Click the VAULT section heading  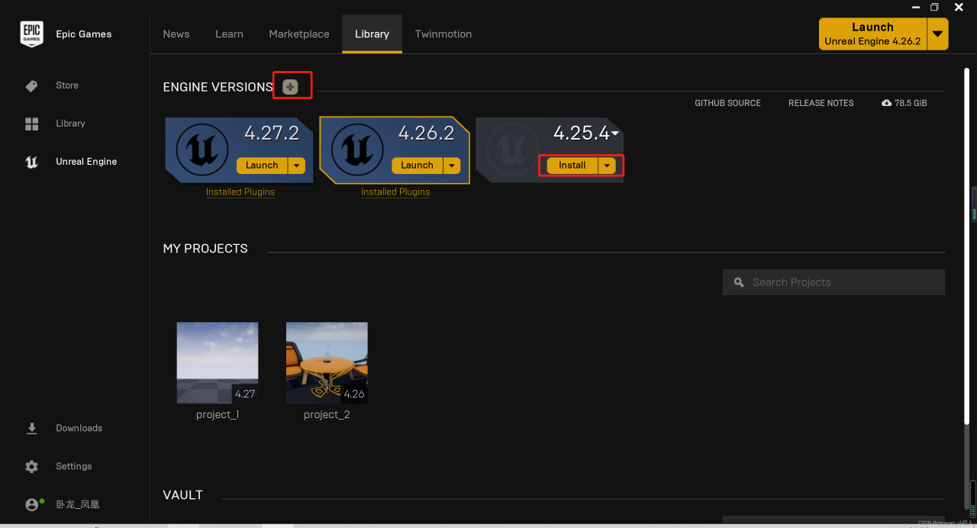pyautogui.click(x=183, y=495)
